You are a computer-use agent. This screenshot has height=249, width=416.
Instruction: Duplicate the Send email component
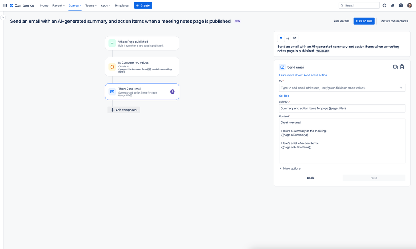[395, 67]
